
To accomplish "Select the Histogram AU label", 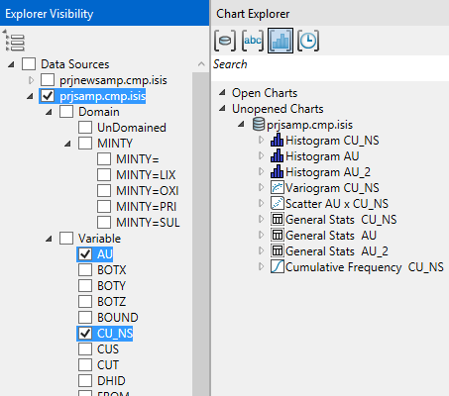I will (x=322, y=156).
